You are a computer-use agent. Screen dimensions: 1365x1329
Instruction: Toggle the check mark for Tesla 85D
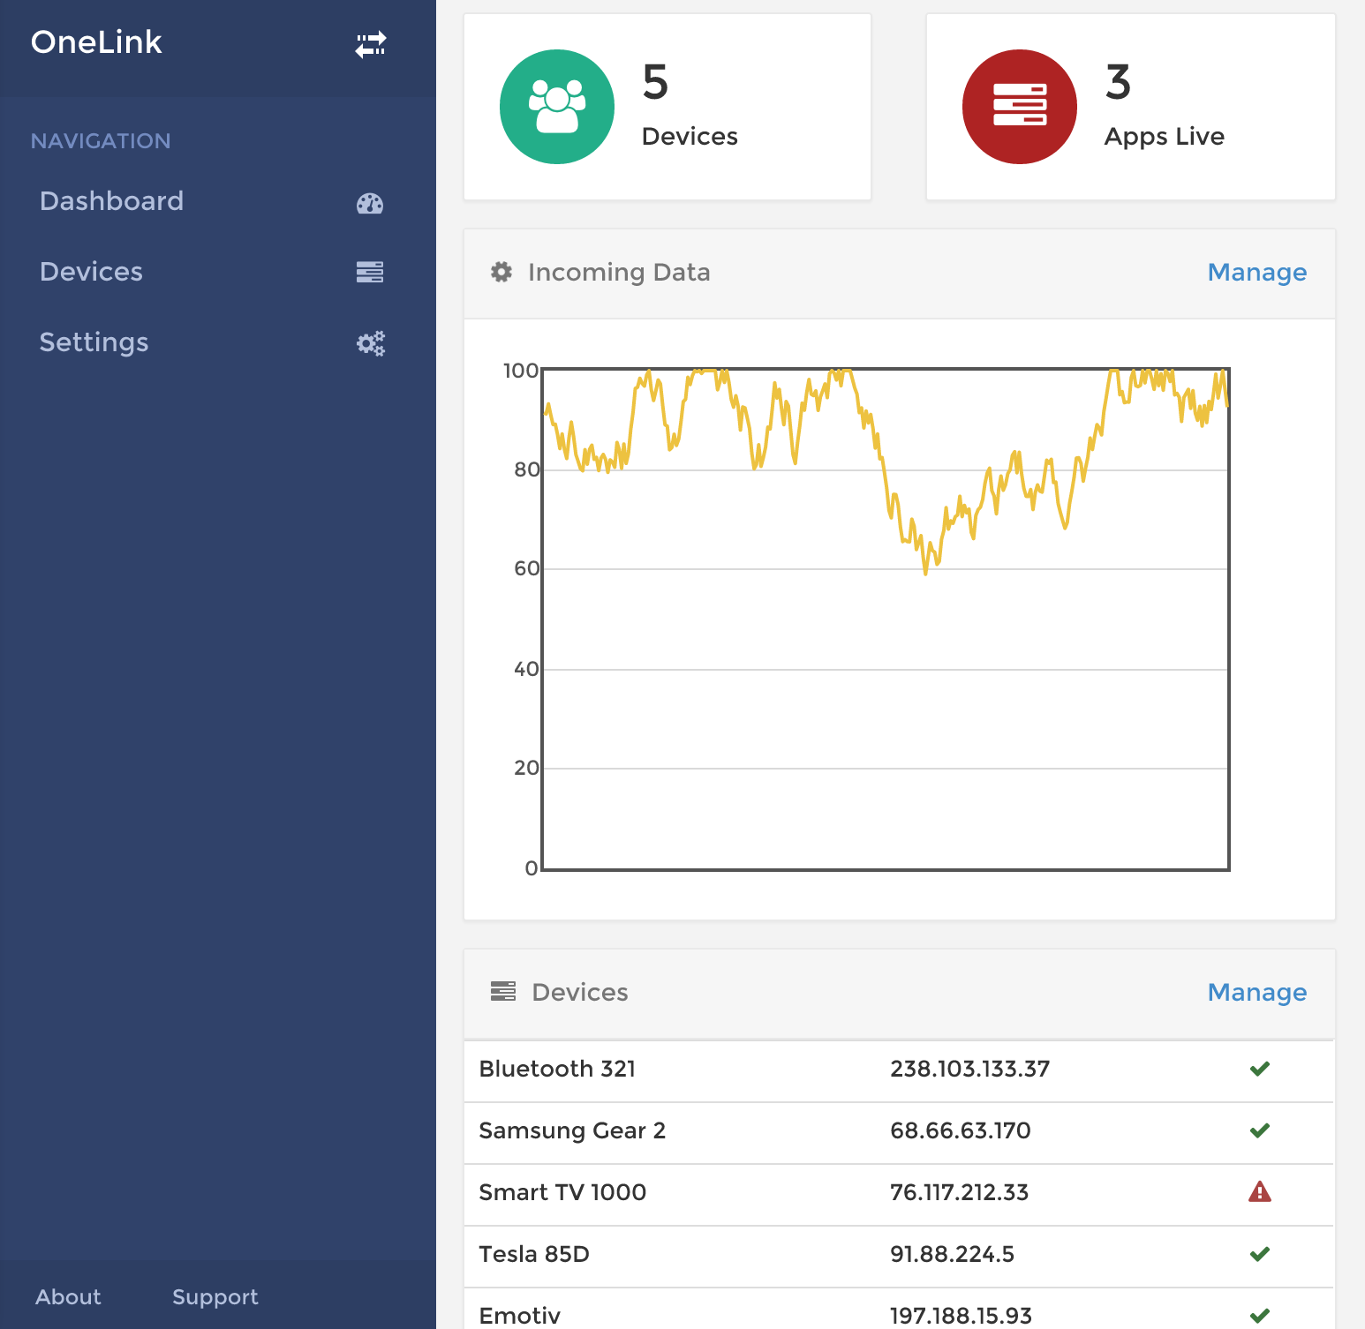click(1260, 1253)
